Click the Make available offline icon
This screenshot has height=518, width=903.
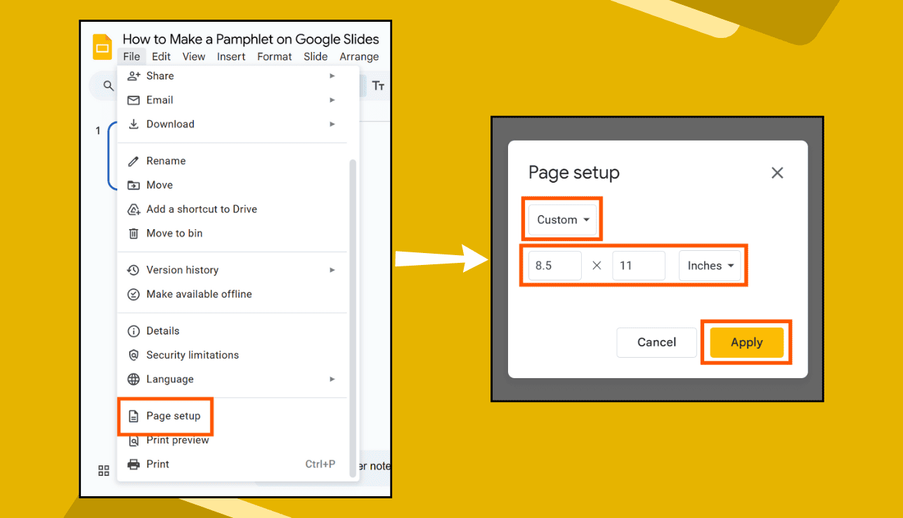click(x=134, y=294)
